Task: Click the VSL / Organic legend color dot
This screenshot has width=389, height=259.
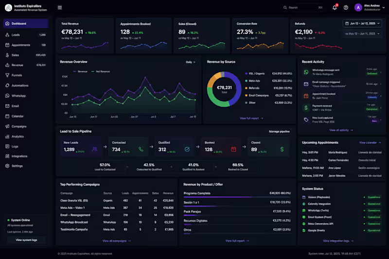Action: pos(246,73)
